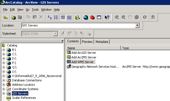Click the Name column header
Screen dimensions: 170x101
click(93, 48)
